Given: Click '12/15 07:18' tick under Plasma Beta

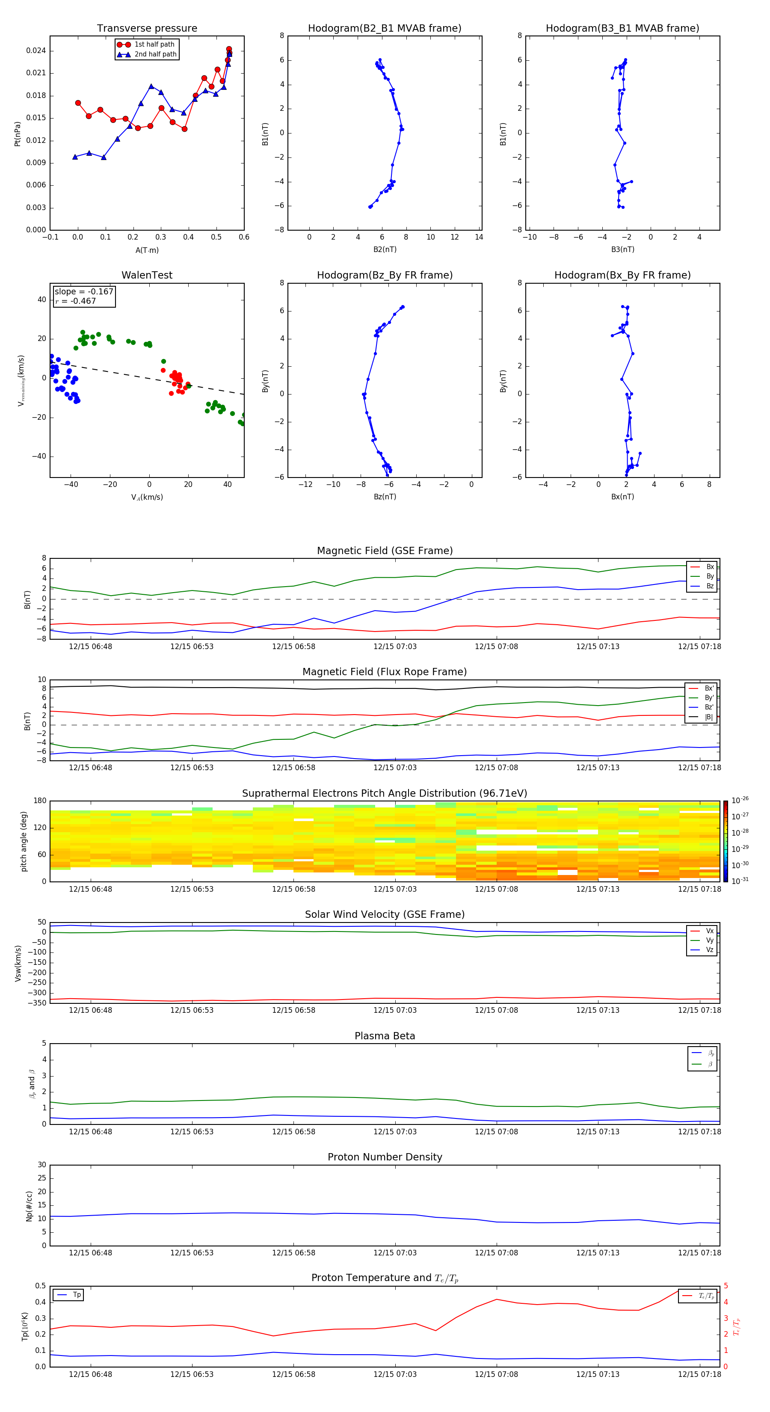Looking at the screenshot, I should tap(699, 1131).
